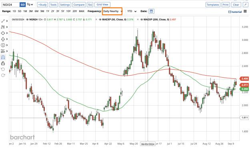250x150 pixels.
Task: Set range to 3Y
Action: [58, 11]
